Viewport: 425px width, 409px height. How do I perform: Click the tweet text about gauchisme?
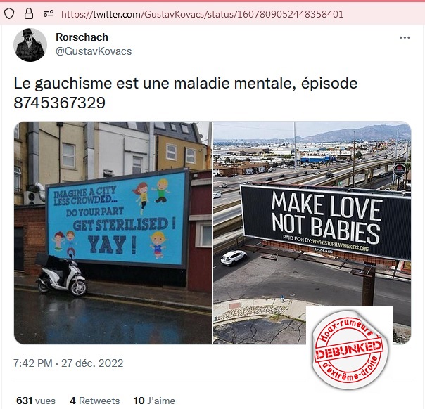point(185,93)
